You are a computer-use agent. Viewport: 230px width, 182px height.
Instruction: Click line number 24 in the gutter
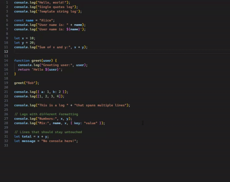tap(6, 105)
